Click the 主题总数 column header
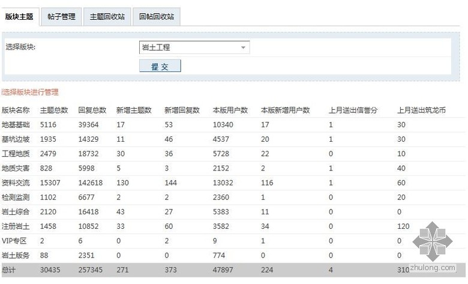The height and width of the screenshot is (284, 468). pyautogui.click(x=54, y=110)
